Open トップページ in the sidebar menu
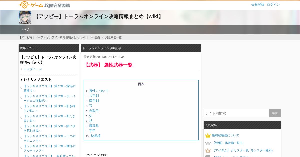Image resolution: width=300 pixels, height=157 pixels. pos(33,69)
